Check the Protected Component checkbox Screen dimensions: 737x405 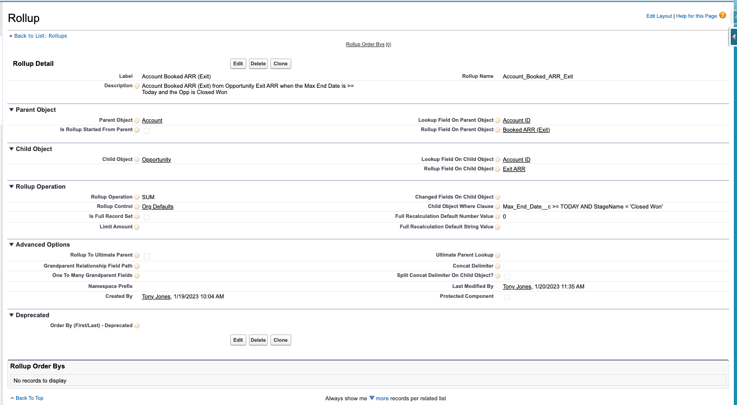[507, 296]
